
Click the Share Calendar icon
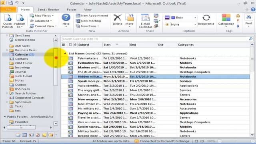[x=156, y=16]
